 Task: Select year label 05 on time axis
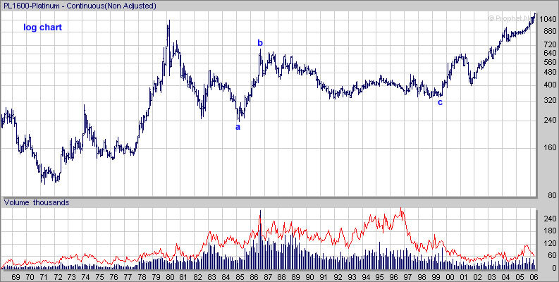point(520,277)
